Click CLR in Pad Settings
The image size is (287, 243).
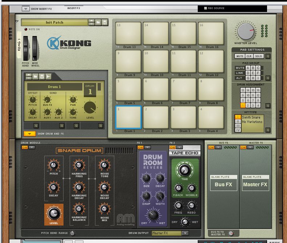pos(249,56)
